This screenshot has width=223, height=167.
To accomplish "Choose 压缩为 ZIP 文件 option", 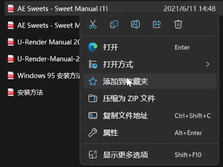I will 150,98.
